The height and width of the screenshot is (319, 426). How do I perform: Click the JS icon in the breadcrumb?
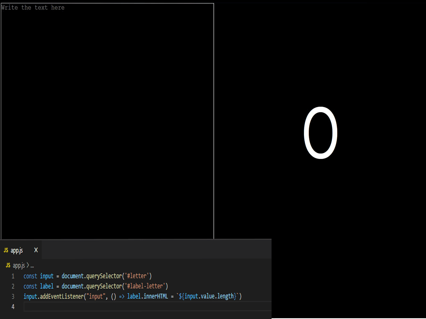pyautogui.click(x=8, y=265)
